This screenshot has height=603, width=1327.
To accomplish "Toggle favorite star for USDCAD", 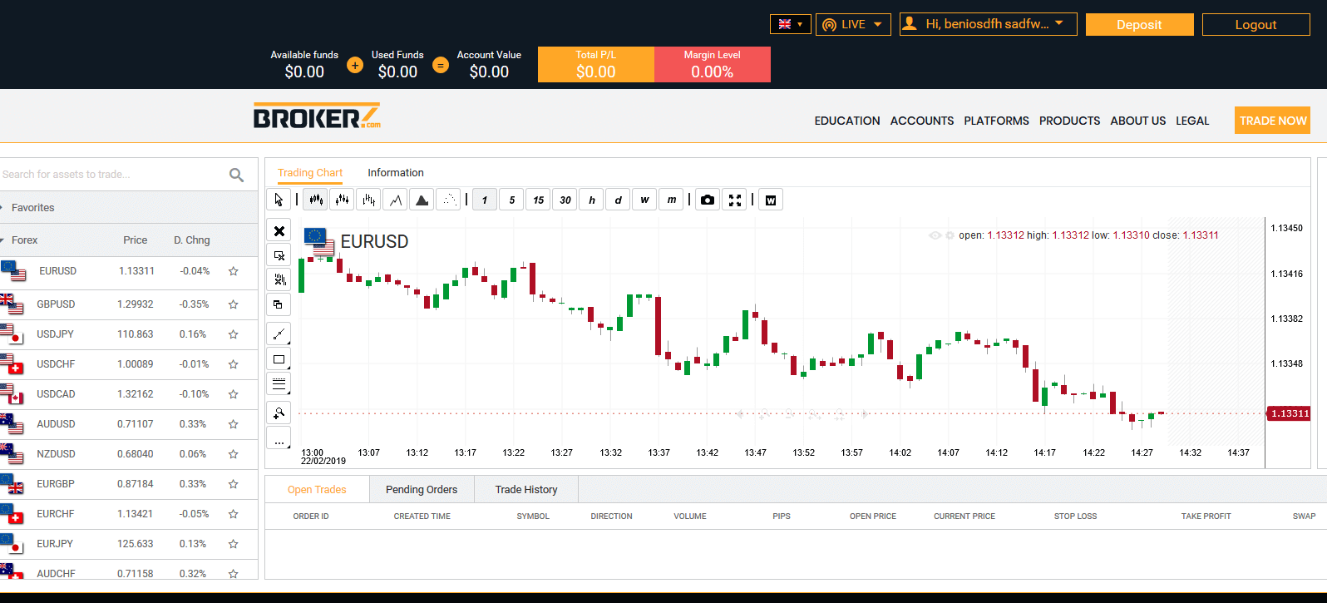I will [234, 394].
